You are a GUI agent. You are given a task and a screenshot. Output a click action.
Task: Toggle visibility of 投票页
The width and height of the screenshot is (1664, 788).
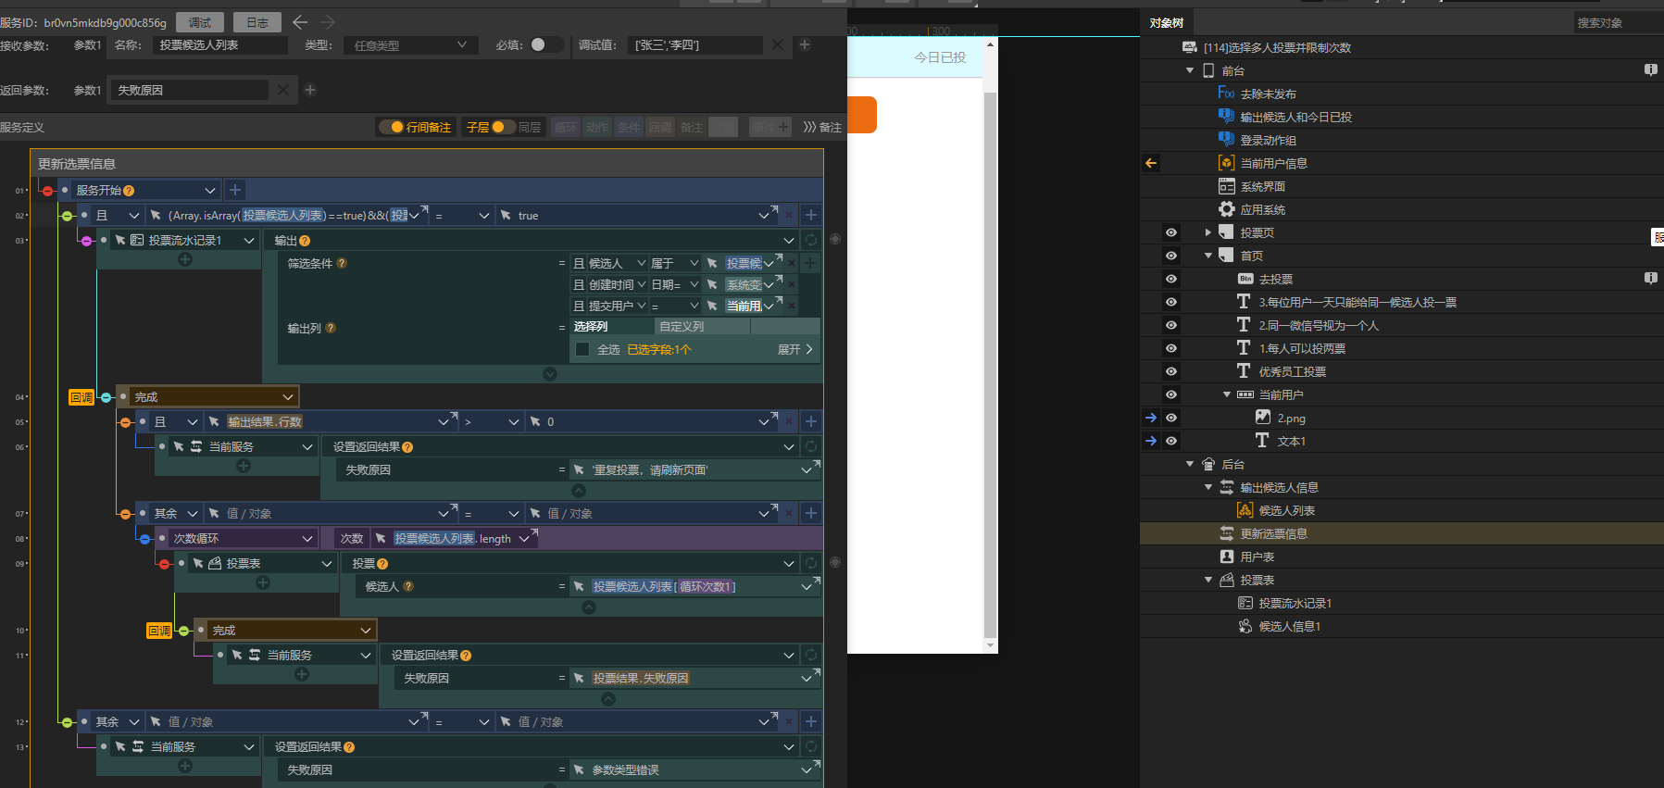[x=1171, y=232]
